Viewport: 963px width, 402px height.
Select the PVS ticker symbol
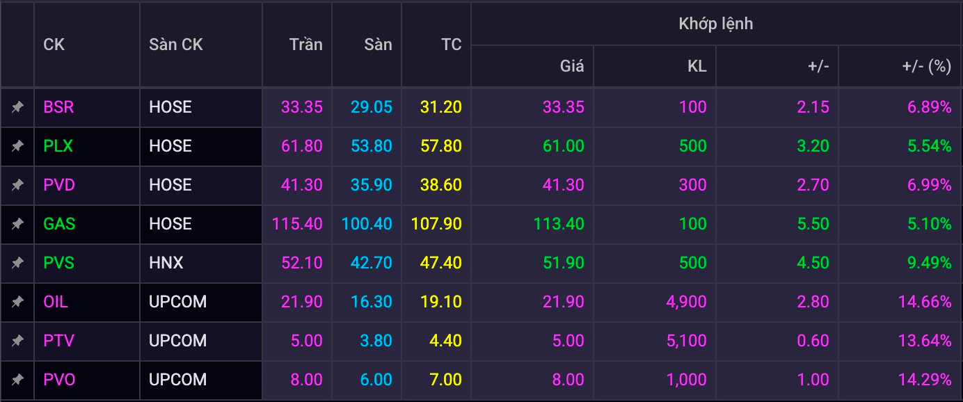click(x=58, y=263)
